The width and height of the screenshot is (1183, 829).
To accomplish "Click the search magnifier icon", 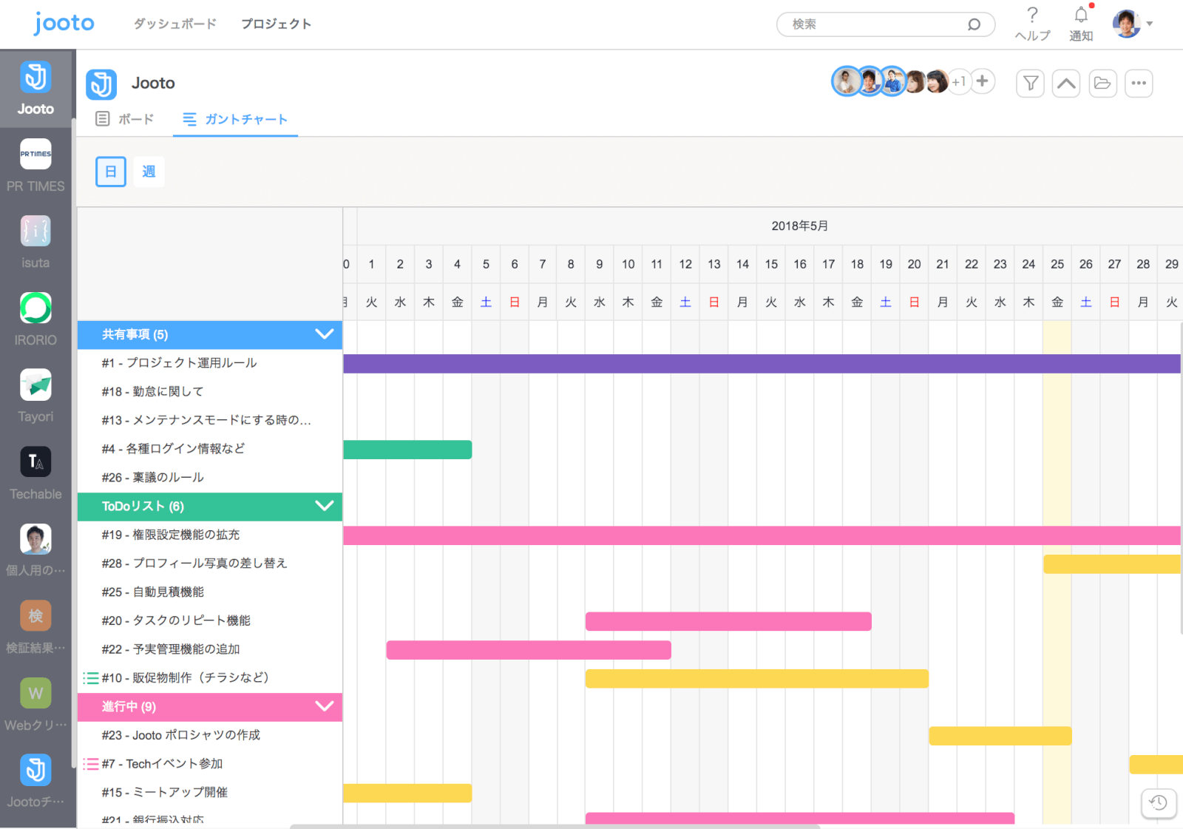I will [x=974, y=24].
